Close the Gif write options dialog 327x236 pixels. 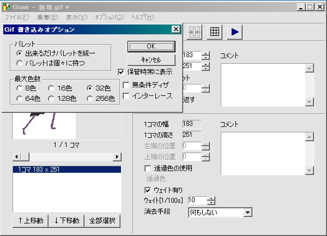tap(175, 29)
